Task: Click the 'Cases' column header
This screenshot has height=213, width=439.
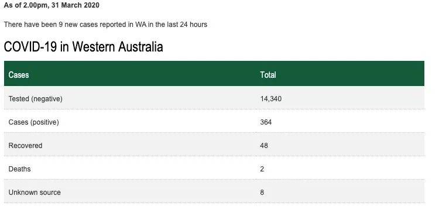Action: [19, 75]
